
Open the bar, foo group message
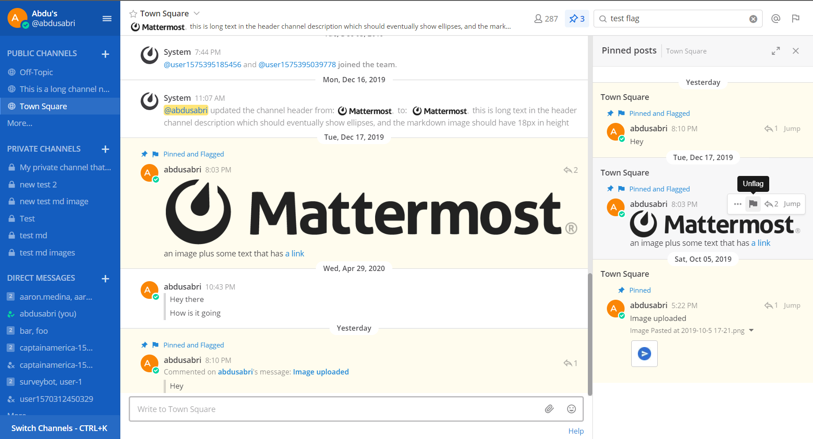click(60, 331)
